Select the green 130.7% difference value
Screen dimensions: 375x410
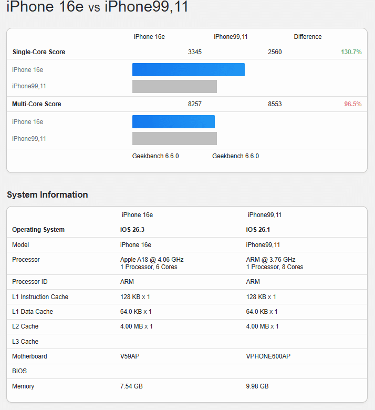[351, 52]
